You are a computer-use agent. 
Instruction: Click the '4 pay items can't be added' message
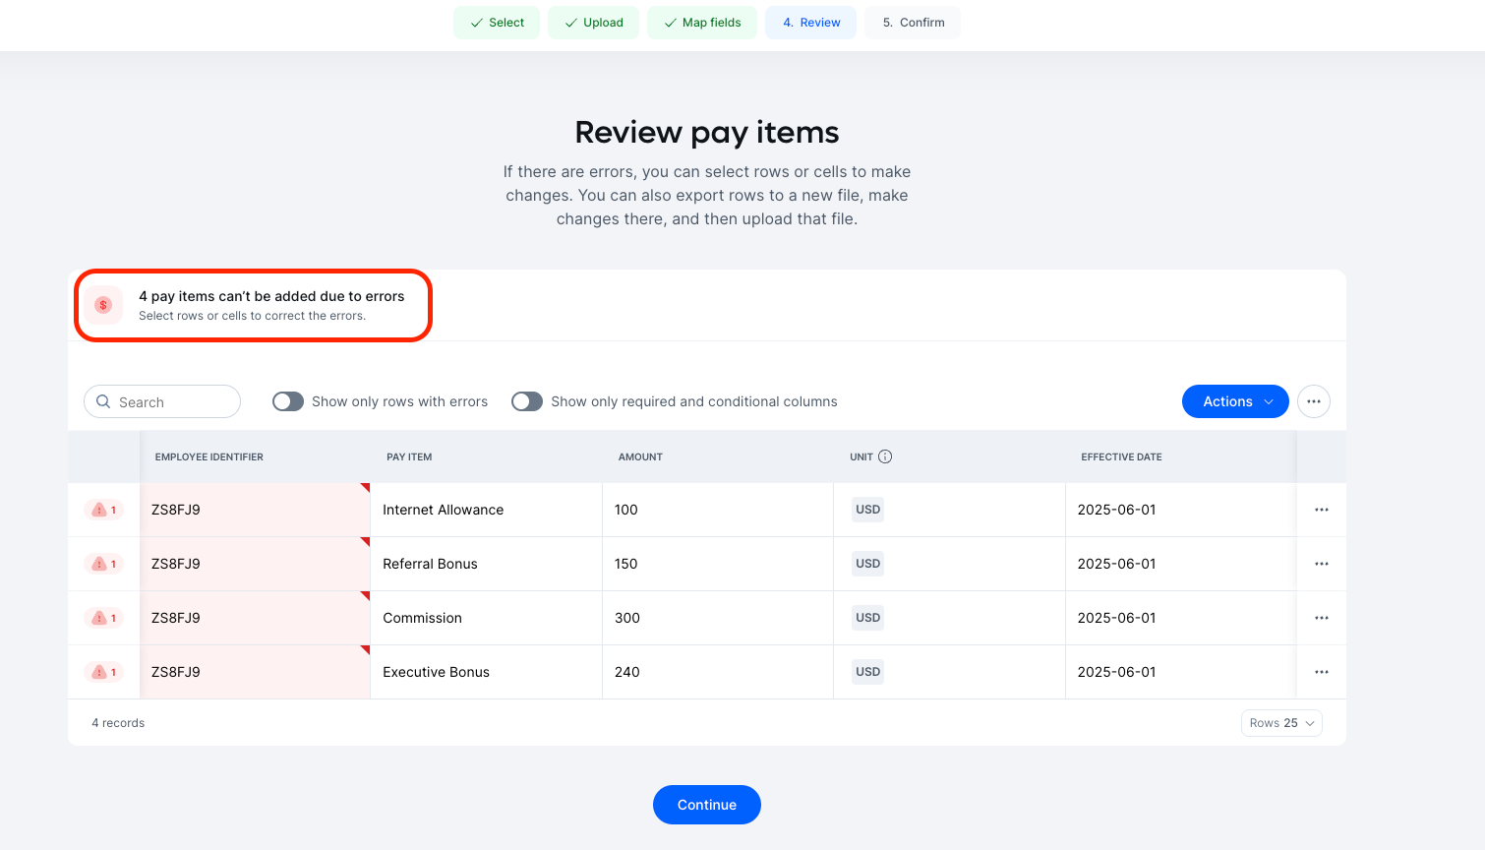271,296
